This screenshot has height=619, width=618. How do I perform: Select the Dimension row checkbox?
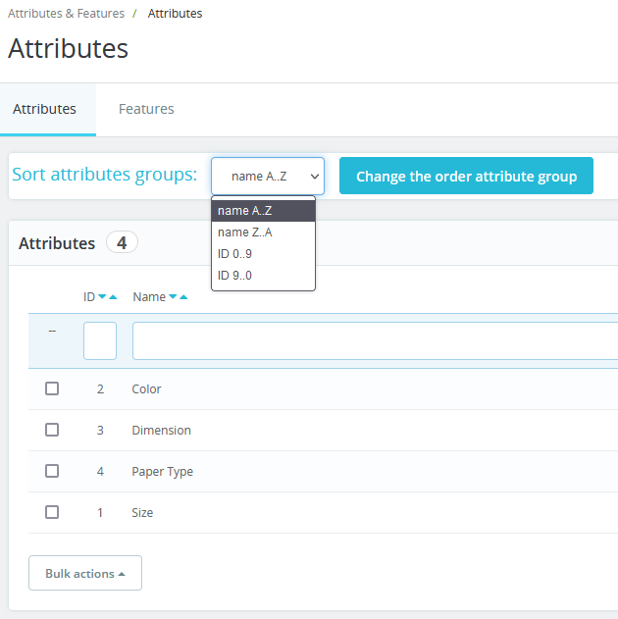pos(52,430)
